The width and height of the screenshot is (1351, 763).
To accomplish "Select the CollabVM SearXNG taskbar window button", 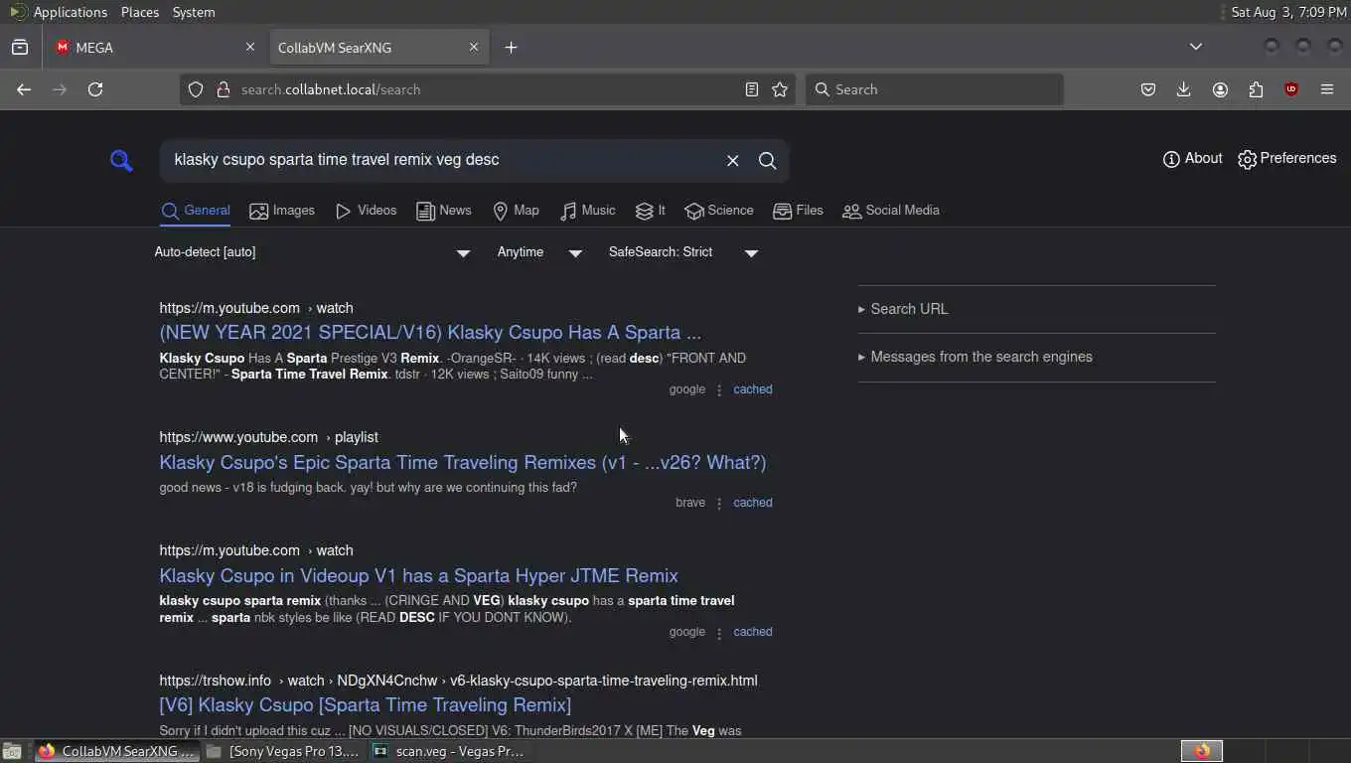I will [117, 751].
